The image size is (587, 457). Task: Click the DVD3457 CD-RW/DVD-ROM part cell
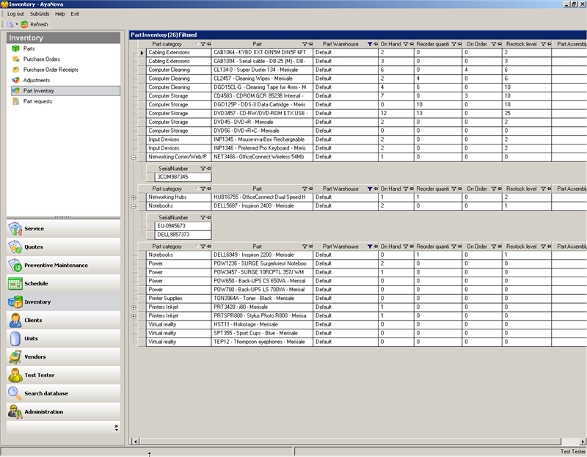tap(262, 114)
